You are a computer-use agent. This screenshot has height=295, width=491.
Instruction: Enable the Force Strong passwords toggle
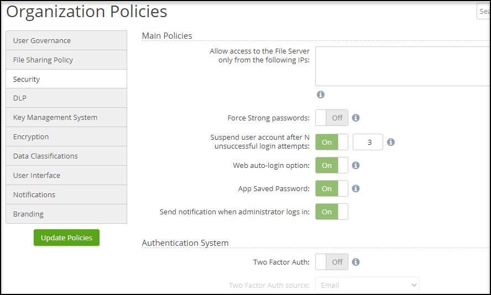point(332,118)
